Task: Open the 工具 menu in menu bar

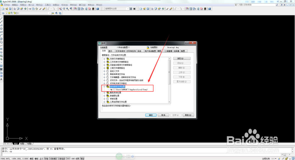Action: coord(47,5)
